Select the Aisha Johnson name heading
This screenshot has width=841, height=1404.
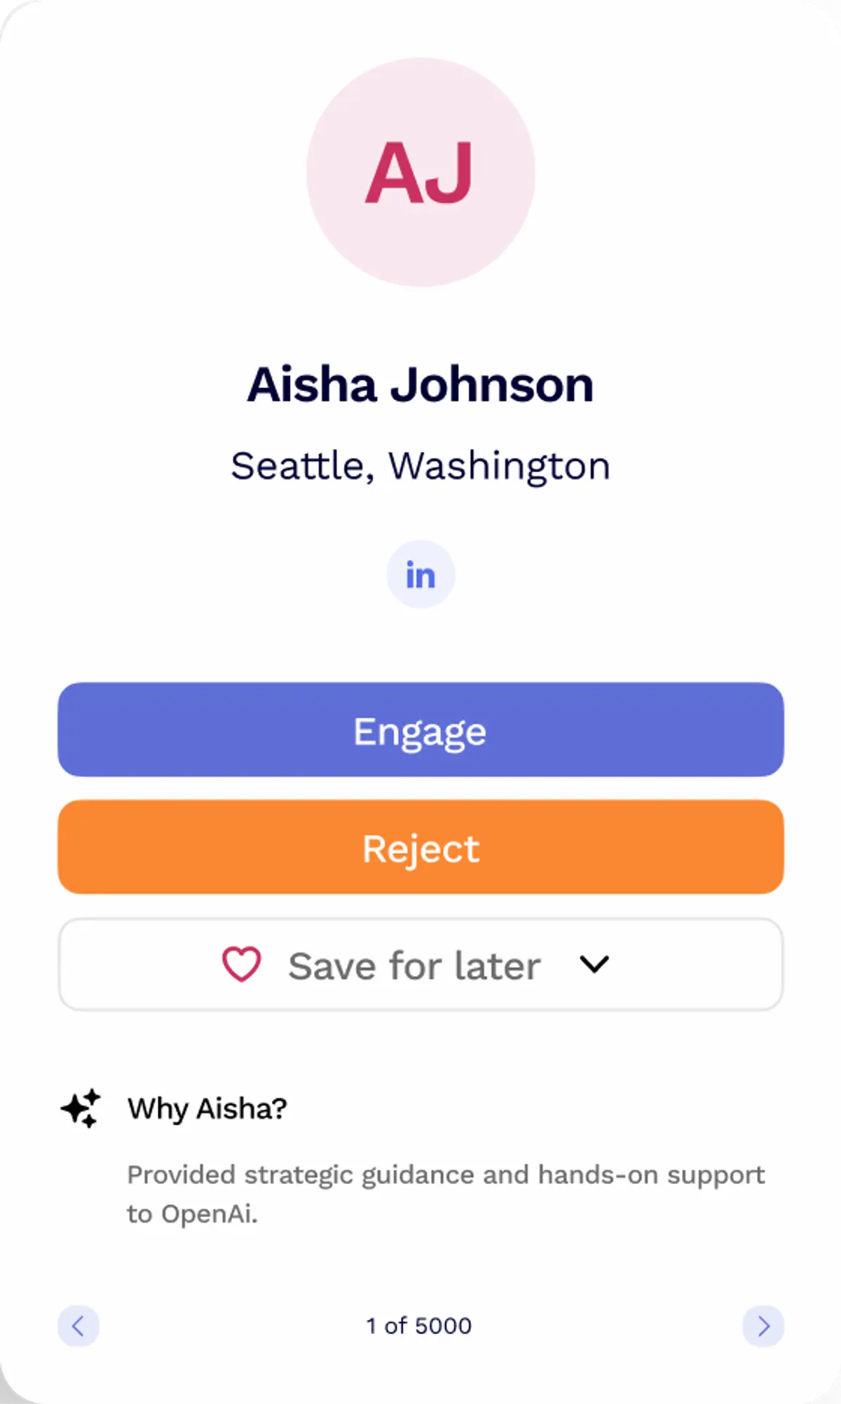pos(420,385)
